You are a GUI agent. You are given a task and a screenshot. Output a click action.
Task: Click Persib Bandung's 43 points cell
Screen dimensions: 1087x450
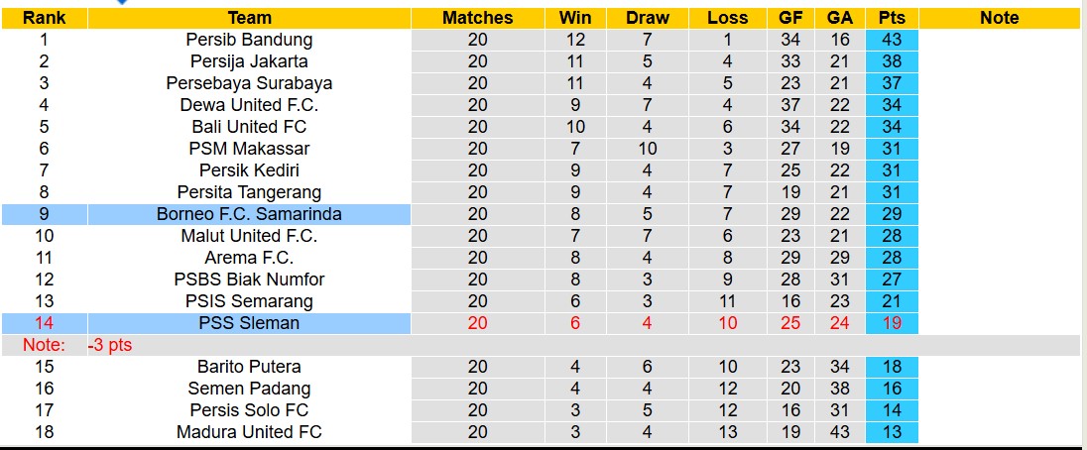click(892, 40)
